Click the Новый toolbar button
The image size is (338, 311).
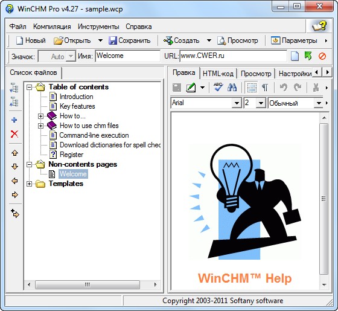(31, 40)
